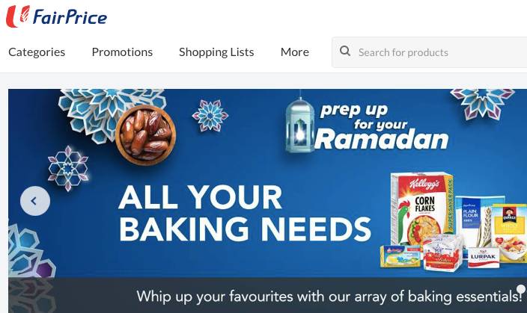
Task: Click the white carousel dot at caption edge
Action: pyautogui.click(x=522, y=289)
